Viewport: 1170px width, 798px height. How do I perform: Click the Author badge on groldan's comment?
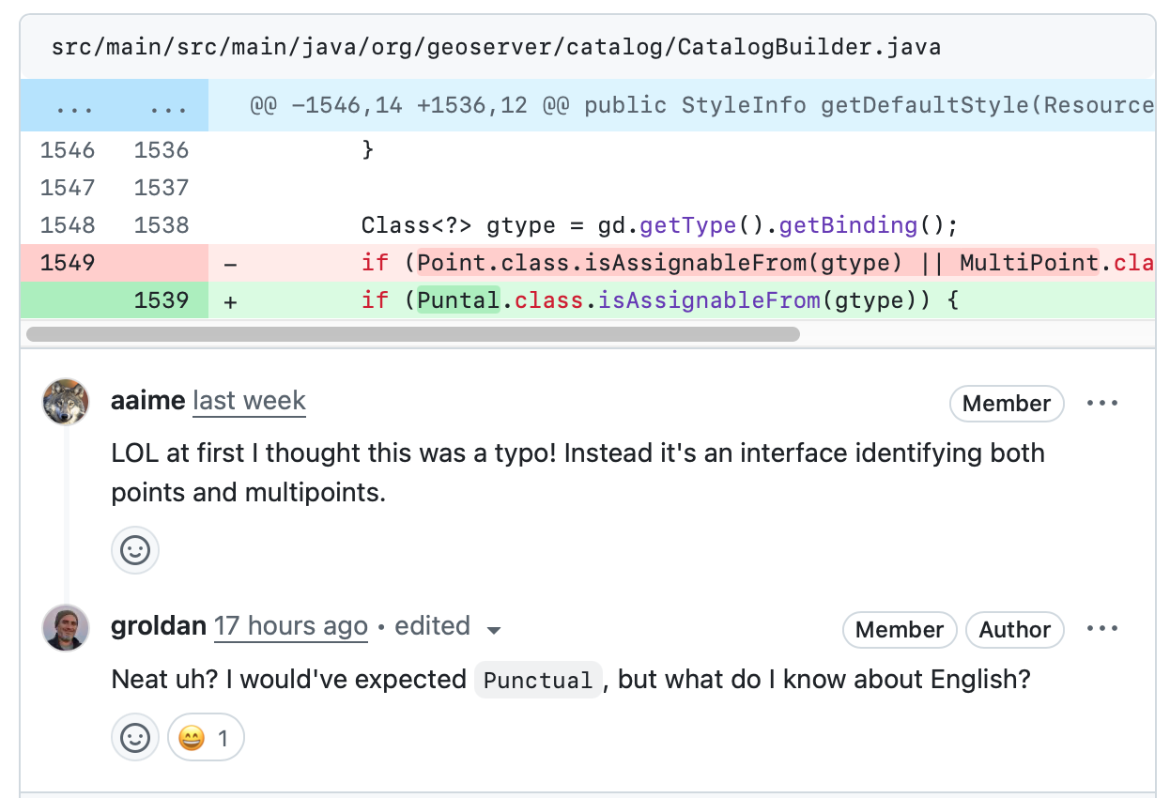[1014, 630]
